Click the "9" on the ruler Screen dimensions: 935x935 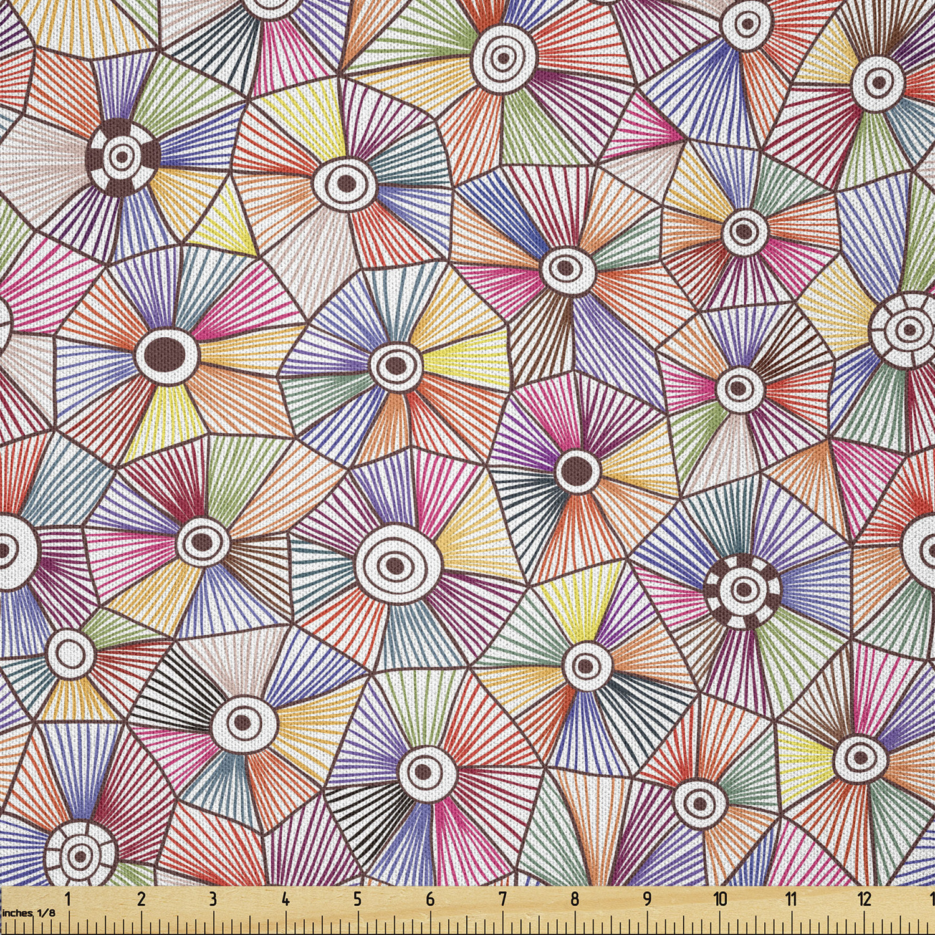pos(647,899)
